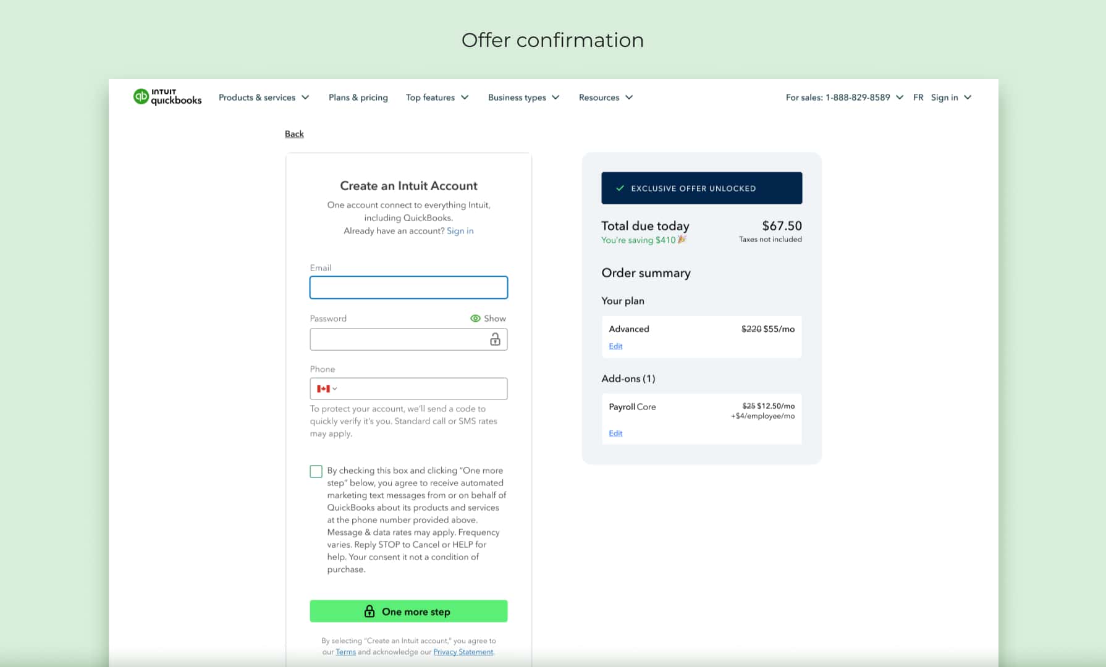Click the "Taxes not included" note
The width and height of the screenshot is (1106, 667).
coord(770,240)
